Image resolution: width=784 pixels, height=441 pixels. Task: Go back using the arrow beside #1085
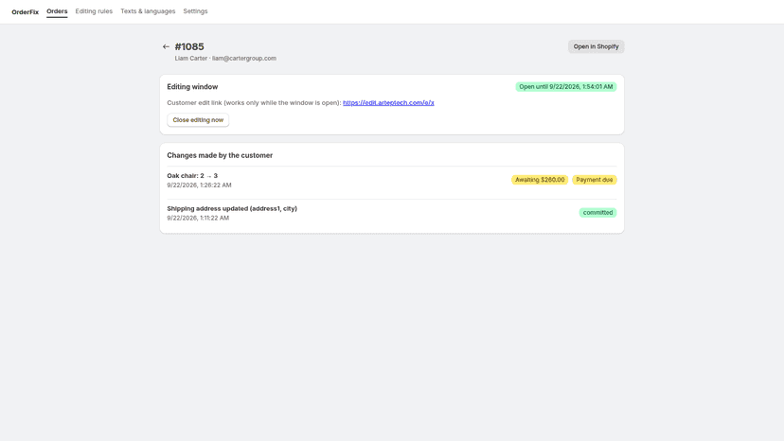point(166,46)
